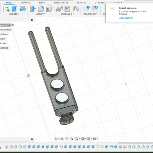This screenshot has width=153, height=153.
Task: Open location of exported file
Action: [126, 18]
